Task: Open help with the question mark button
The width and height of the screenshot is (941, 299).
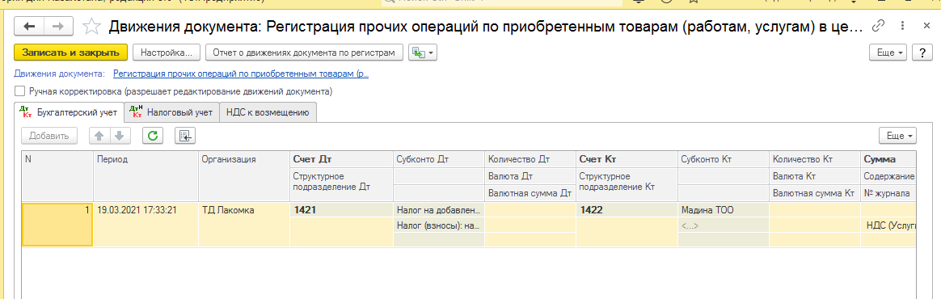Action: click(x=922, y=53)
